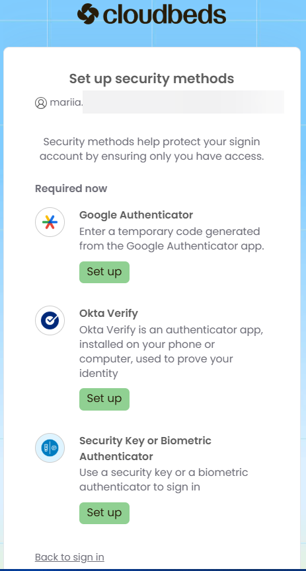Click the Set up security methods title
The image size is (306, 571).
pyautogui.click(x=152, y=79)
